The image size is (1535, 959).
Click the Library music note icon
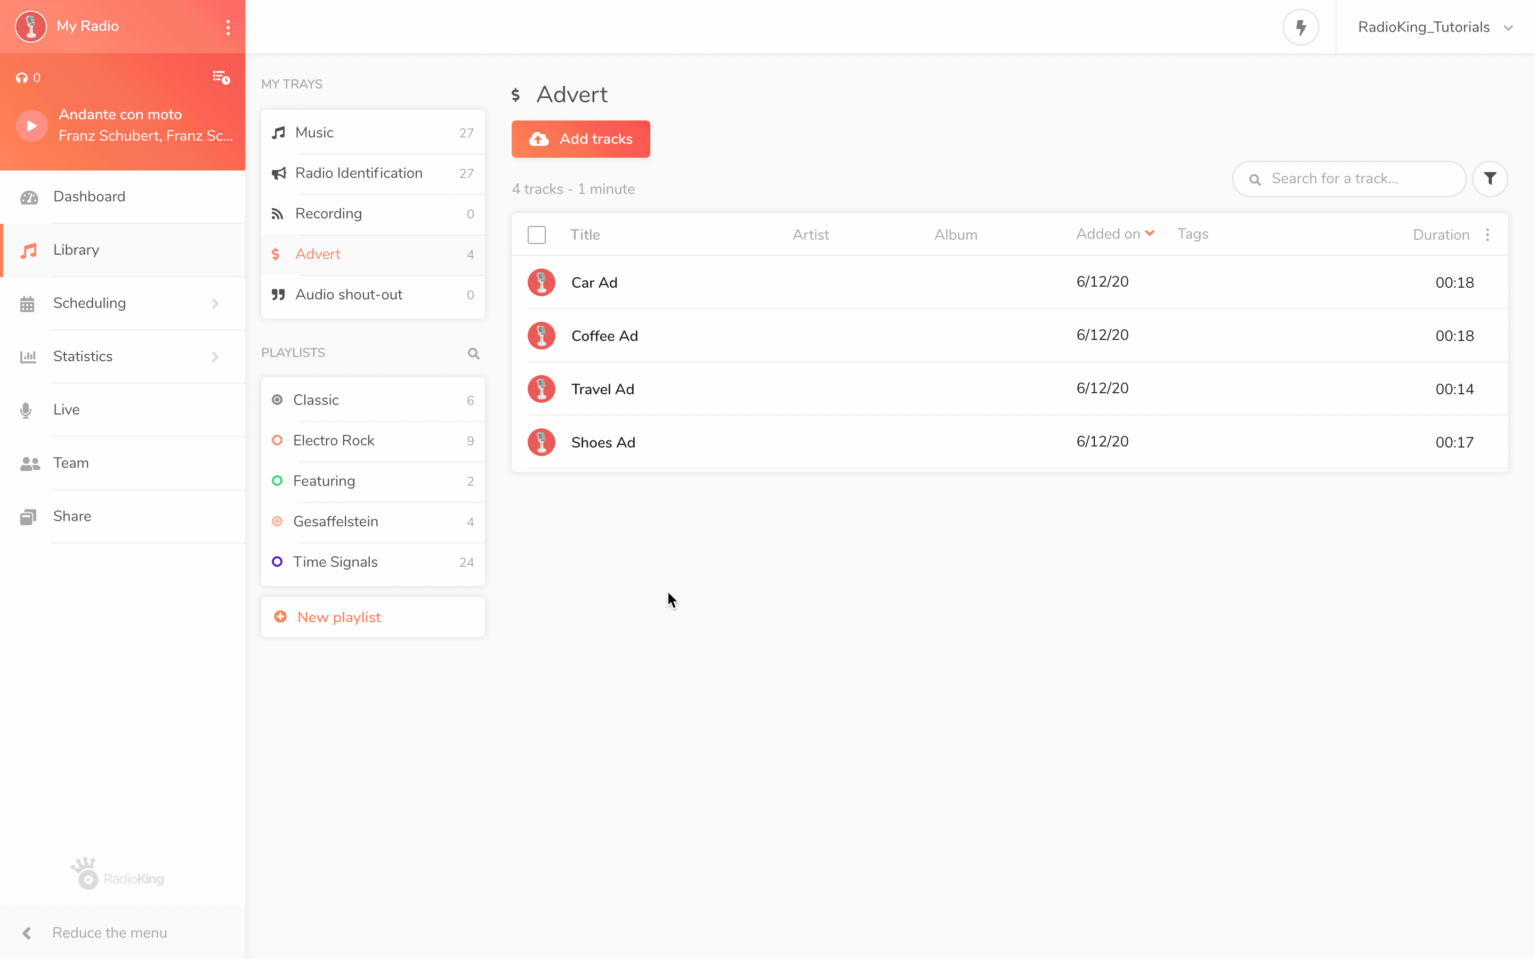point(29,250)
